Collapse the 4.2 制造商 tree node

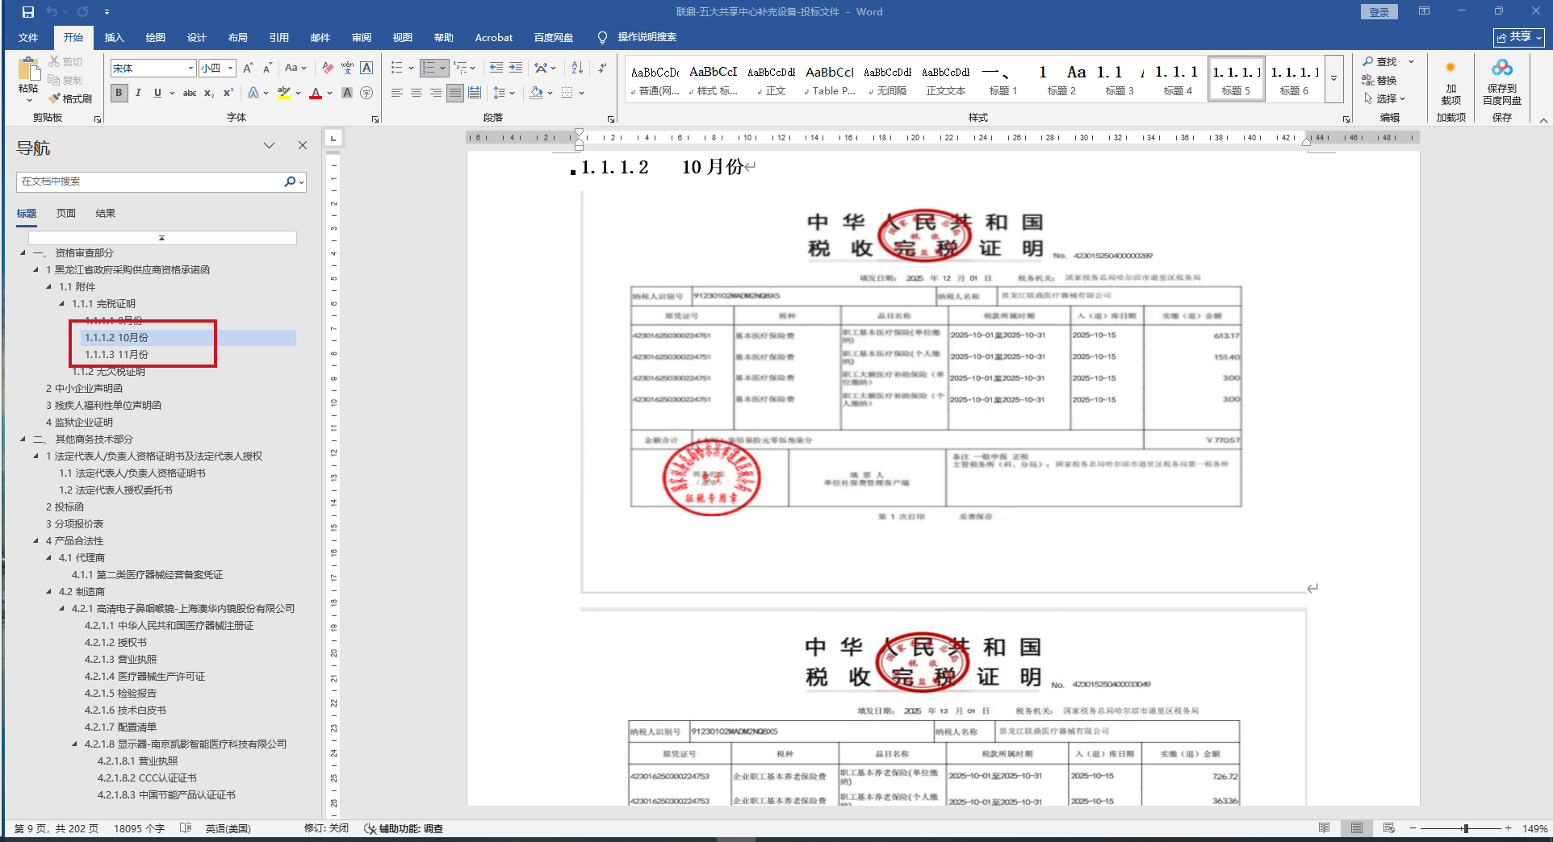click(x=49, y=592)
